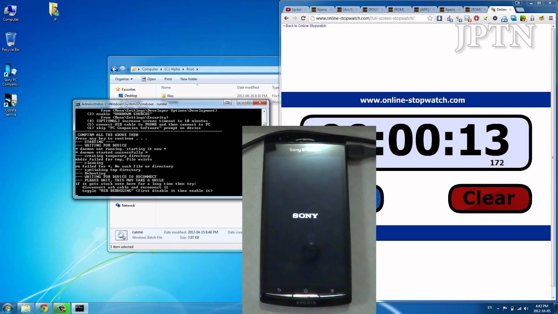
Task: Open cmd window from taskbar
Action: click(79, 308)
